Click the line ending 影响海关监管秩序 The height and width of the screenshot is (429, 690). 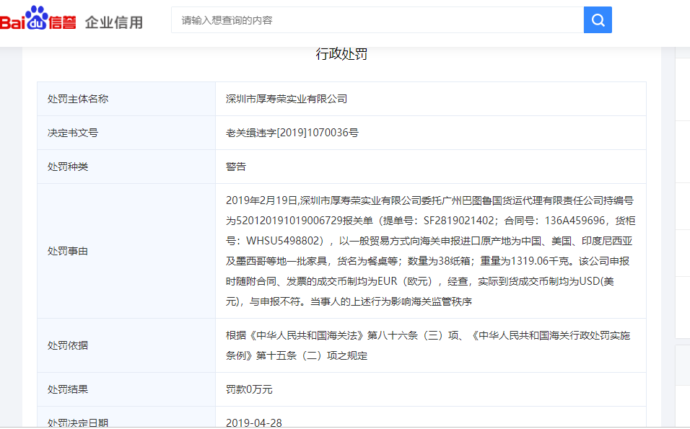pyautogui.click(x=349, y=301)
